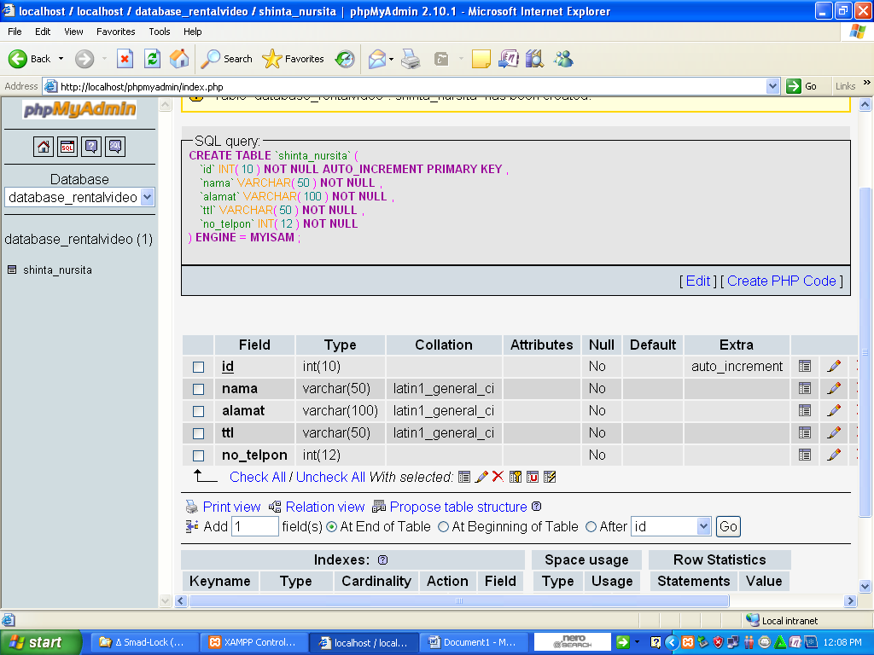This screenshot has height=655, width=874.
Task: Browse distinct values icon for id row
Action: click(805, 367)
